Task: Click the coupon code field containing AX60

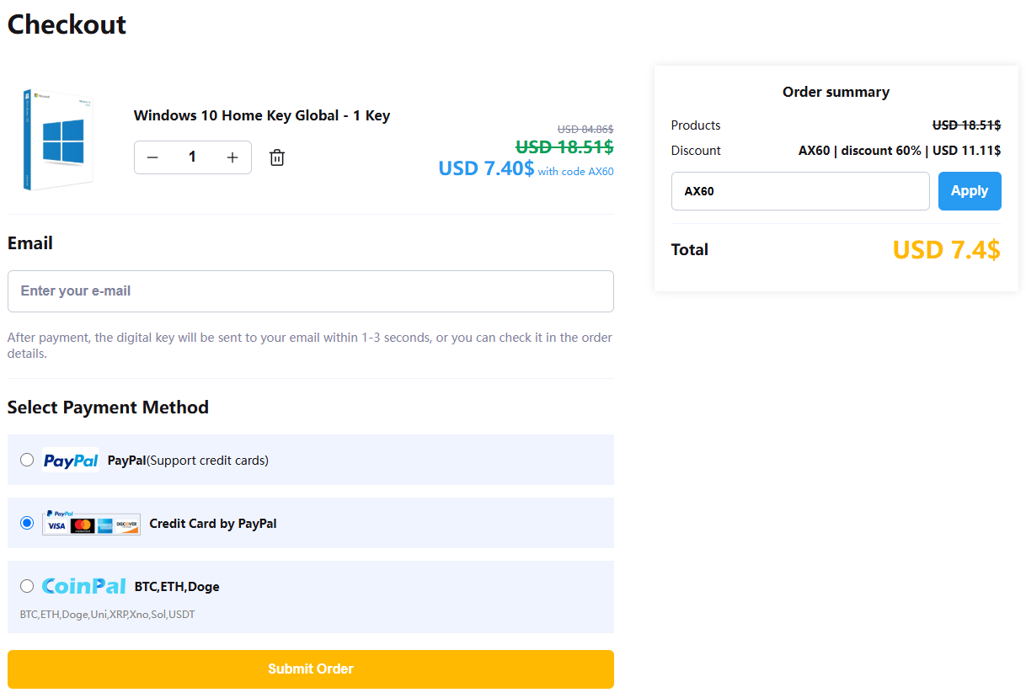Action: click(799, 191)
